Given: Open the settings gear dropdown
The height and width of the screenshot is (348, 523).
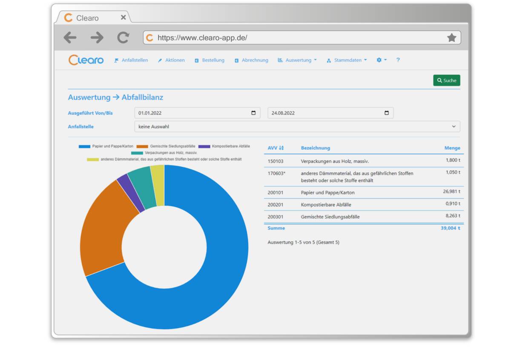Looking at the screenshot, I should 382,60.
